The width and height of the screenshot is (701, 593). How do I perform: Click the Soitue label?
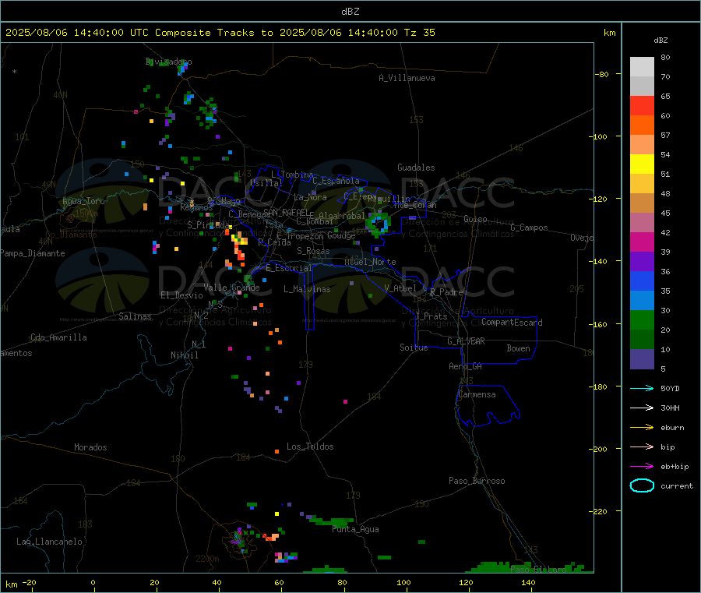pos(414,348)
